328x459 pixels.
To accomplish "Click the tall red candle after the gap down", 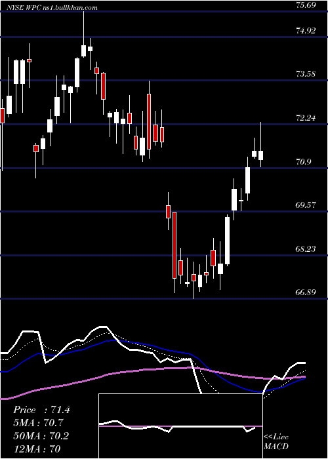I will coord(174,245).
